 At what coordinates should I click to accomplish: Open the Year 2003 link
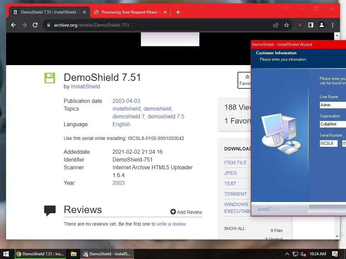pyautogui.click(x=119, y=183)
